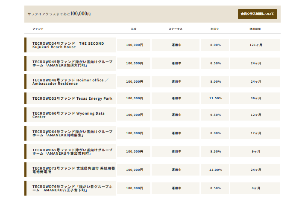Select the 12.00% yield for TECROWD73号
This screenshot has height=199, width=302.
coord(215,170)
